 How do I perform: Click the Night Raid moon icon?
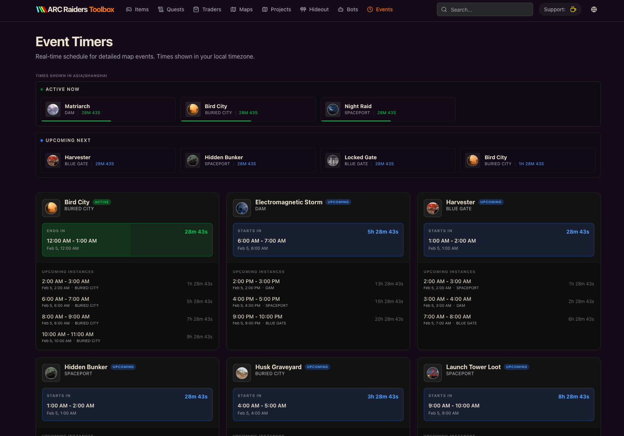[333, 109]
